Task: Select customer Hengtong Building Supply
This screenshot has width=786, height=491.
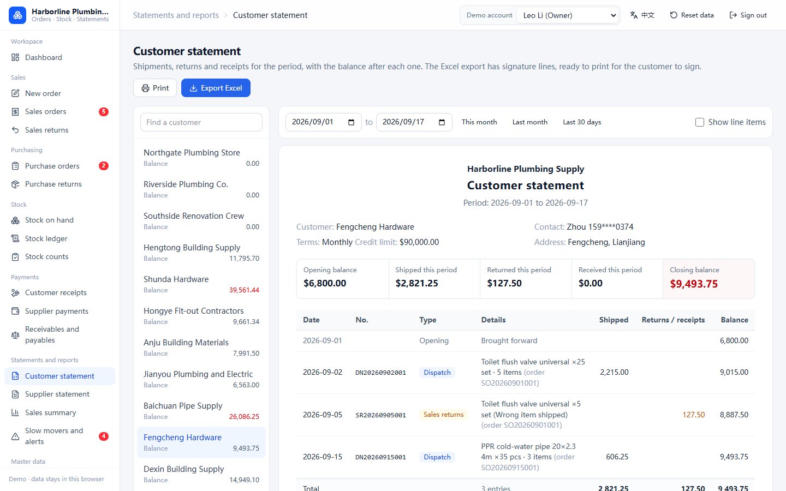Action: pos(201,253)
